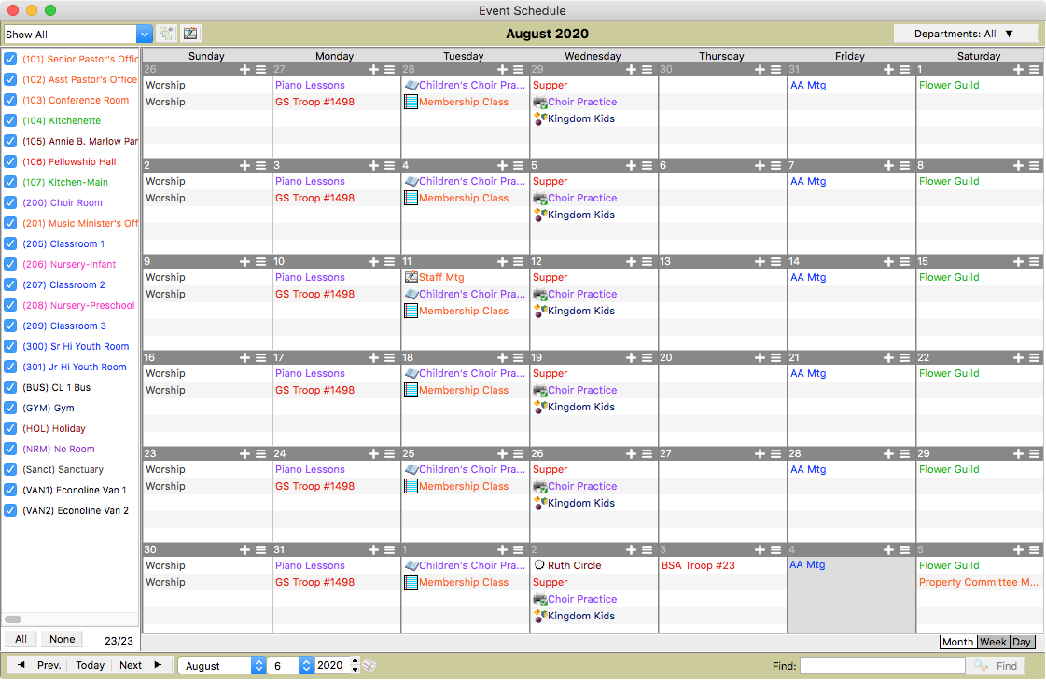Expand the Departments: All dropdown
This screenshot has width=1046, height=680.
click(x=965, y=34)
